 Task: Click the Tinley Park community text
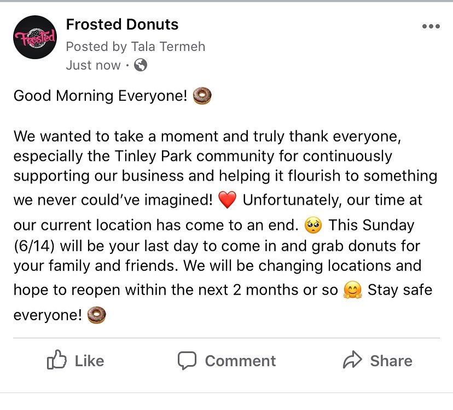(194, 156)
